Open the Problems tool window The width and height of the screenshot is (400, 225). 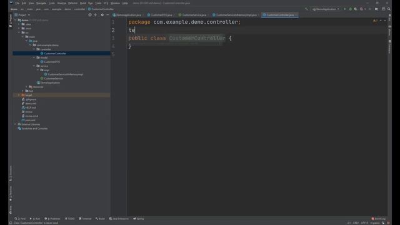[x=52, y=219]
